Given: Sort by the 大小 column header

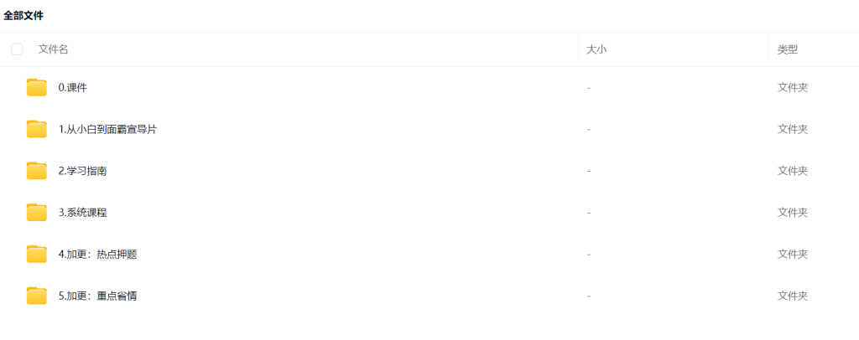Looking at the screenshot, I should click(x=596, y=49).
